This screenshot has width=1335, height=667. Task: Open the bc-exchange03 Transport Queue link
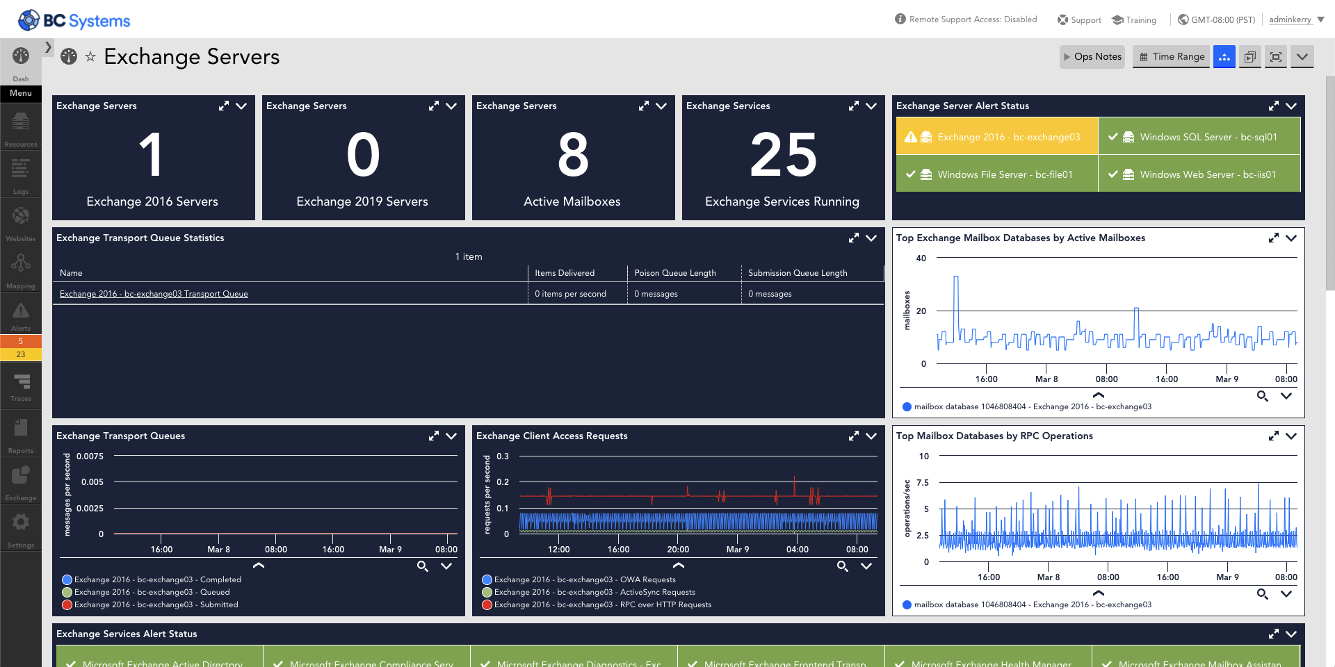(154, 294)
